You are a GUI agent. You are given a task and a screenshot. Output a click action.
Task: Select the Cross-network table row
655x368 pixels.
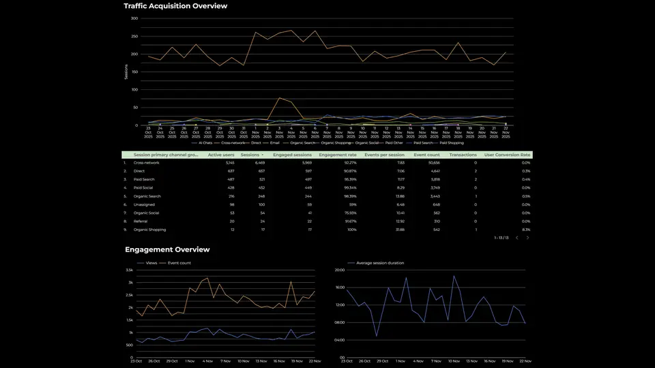[327, 163]
